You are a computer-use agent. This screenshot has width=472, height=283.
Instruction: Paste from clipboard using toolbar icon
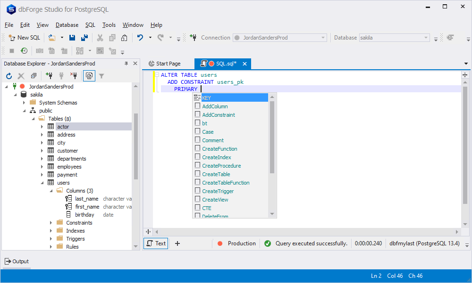(124, 38)
